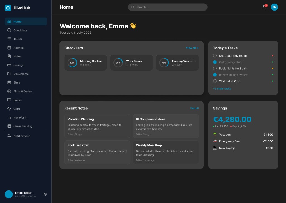The width and height of the screenshot is (286, 203).
Task: Click Inc: €3,200 income label
Action: point(221,126)
